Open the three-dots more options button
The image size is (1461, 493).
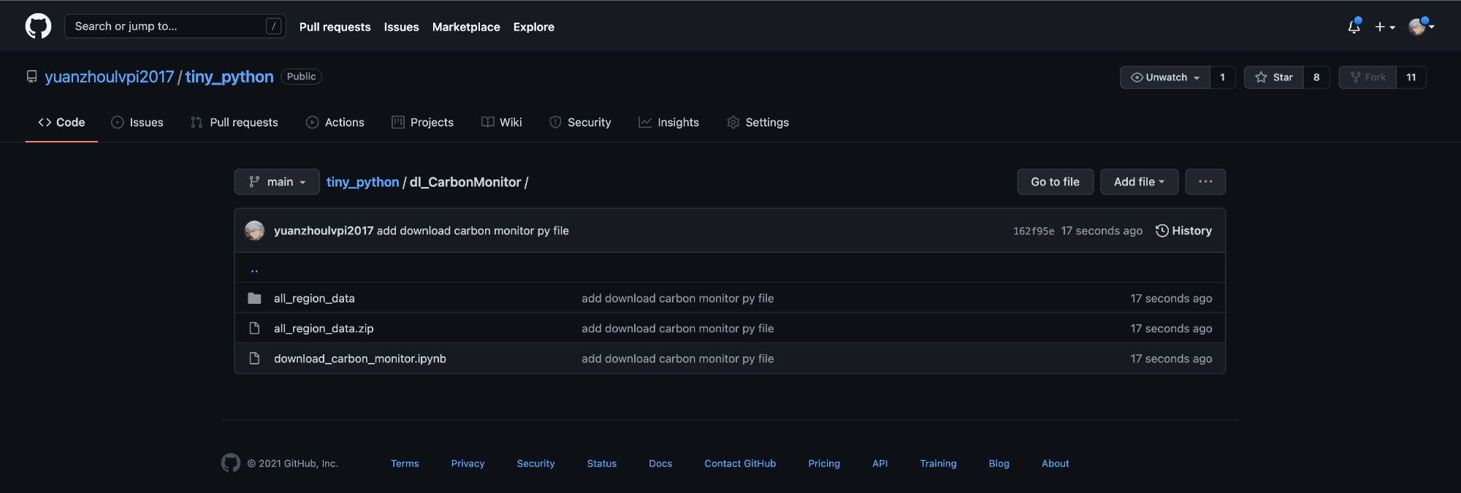1205,182
